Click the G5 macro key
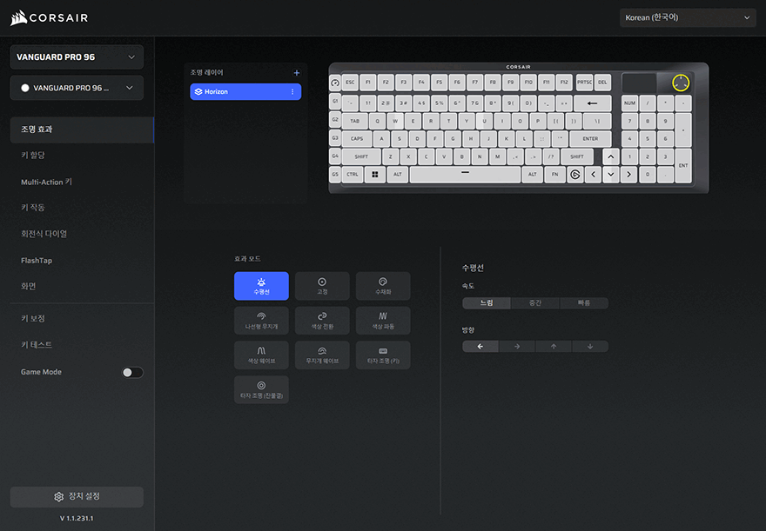This screenshot has width=766, height=531. tap(335, 174)
